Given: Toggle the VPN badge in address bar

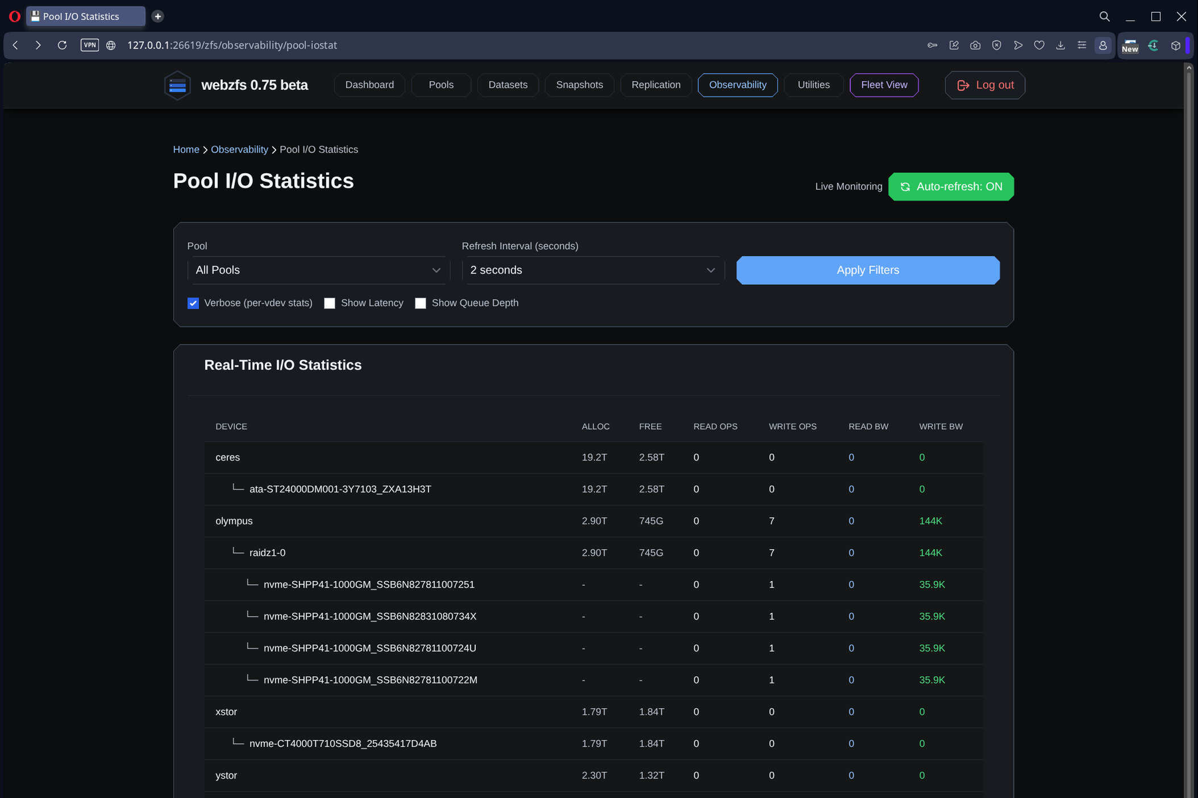Looking at the screenshot, I should pos(90,45).
